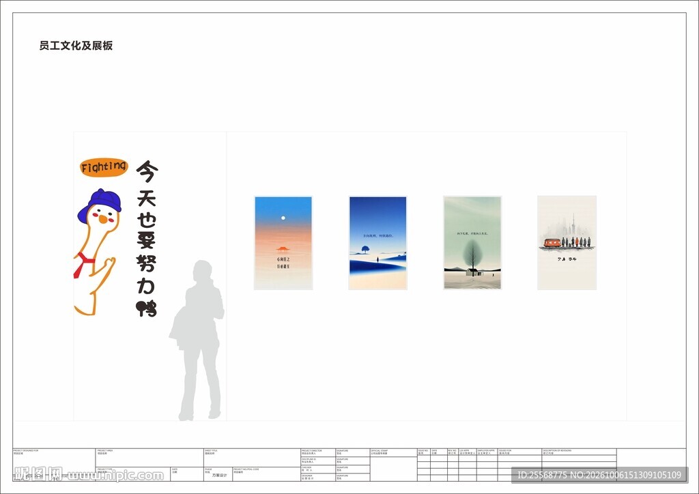The image size is (699, 494).
Task: Click the 方案设计 phase text
Action: pyautogui.click(x=219, y=476)
